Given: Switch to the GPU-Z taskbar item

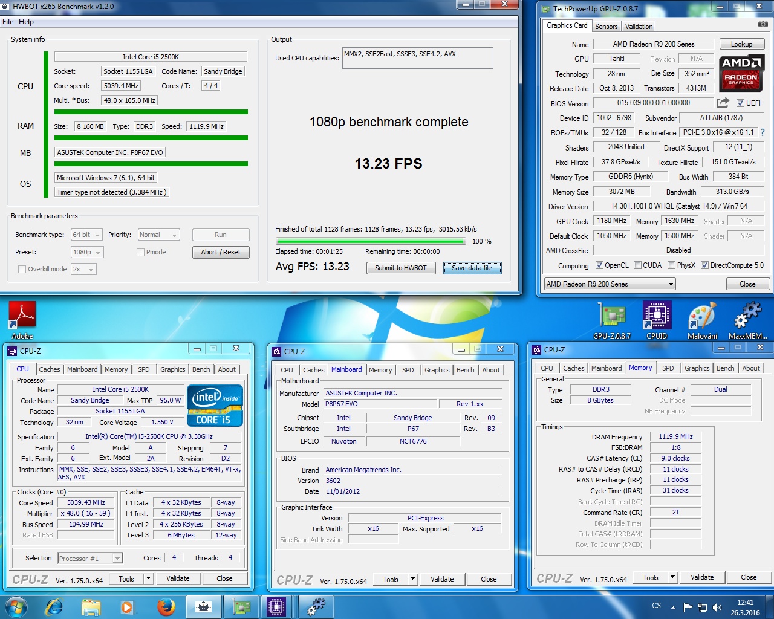Looking at the screenshot, I should click(x=241, y=606).
